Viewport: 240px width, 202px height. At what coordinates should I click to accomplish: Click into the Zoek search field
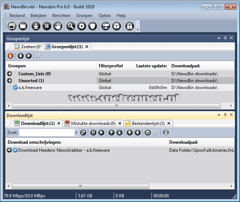tap(47, 132)
